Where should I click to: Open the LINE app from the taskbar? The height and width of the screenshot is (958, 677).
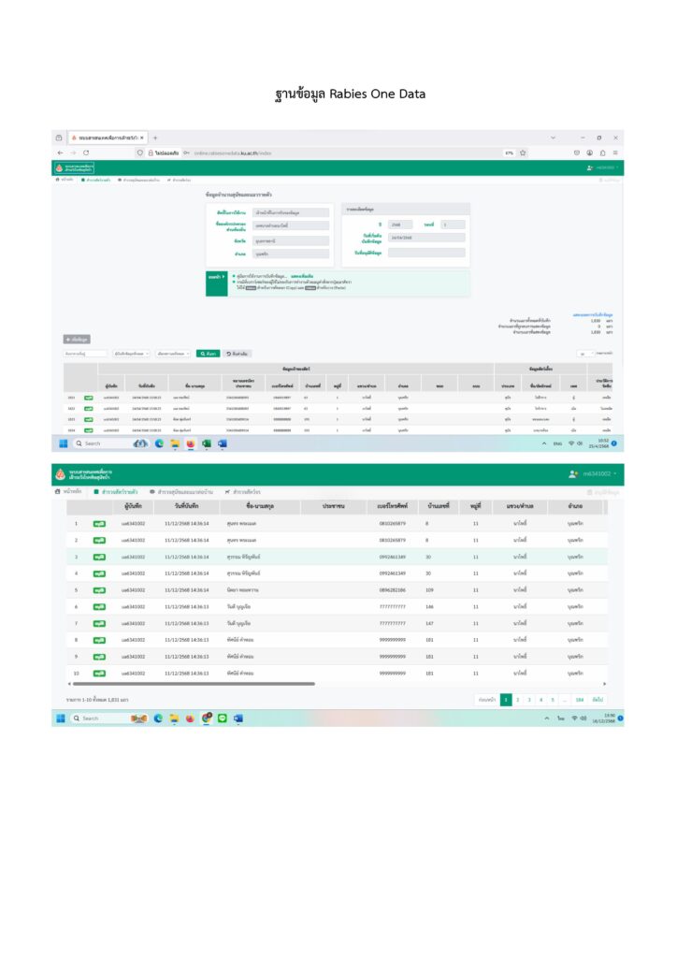[223, 718]
